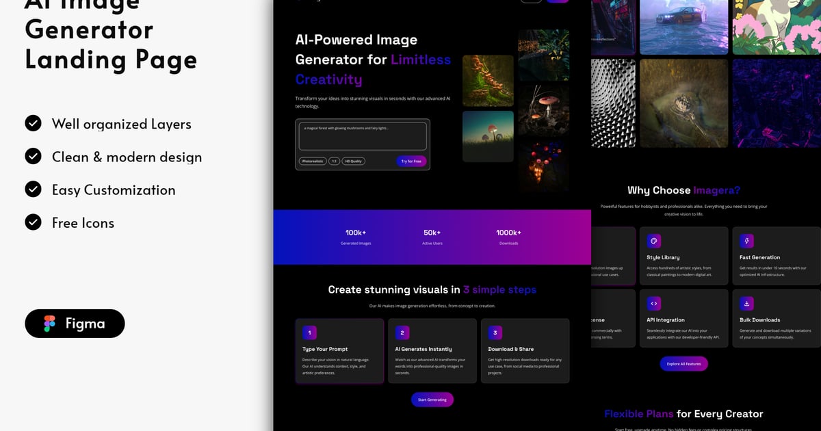Select the 1:1 aspect ratio chip
This screenshot has height=431, width=821.
click(335, 161)
